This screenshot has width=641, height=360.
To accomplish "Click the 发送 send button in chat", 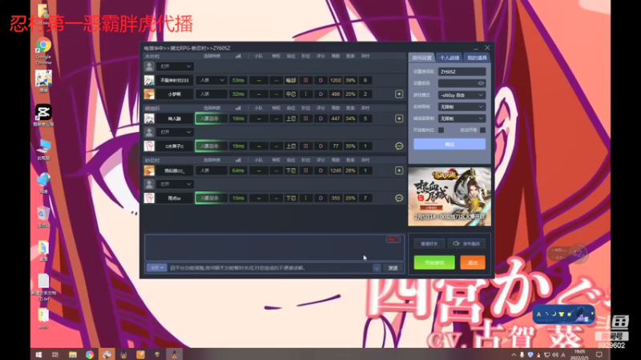I will coord(393,268).
